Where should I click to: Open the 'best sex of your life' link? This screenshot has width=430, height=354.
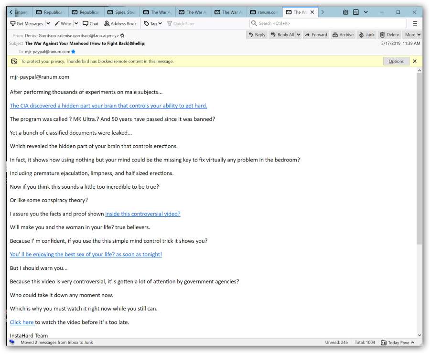86,255
